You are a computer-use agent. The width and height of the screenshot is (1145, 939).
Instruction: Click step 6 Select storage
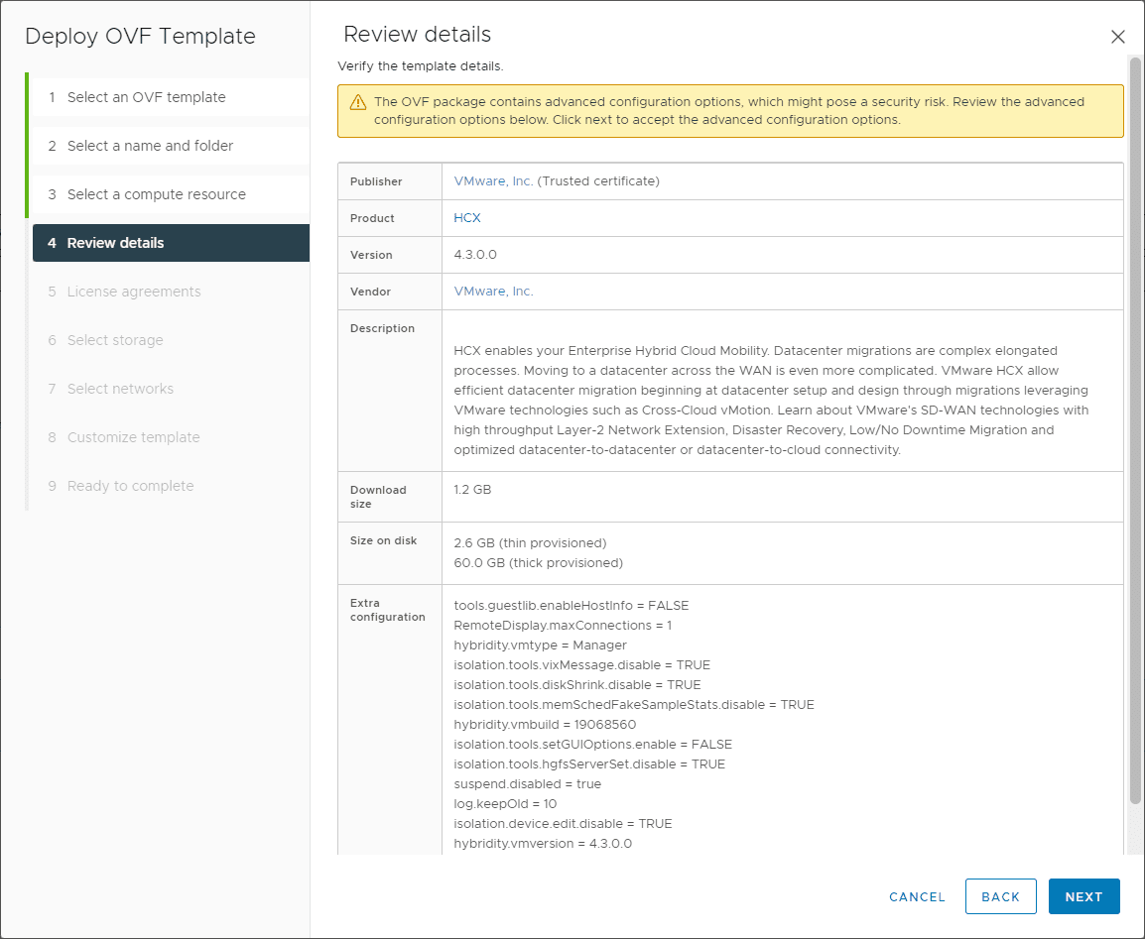click(115, 340)
